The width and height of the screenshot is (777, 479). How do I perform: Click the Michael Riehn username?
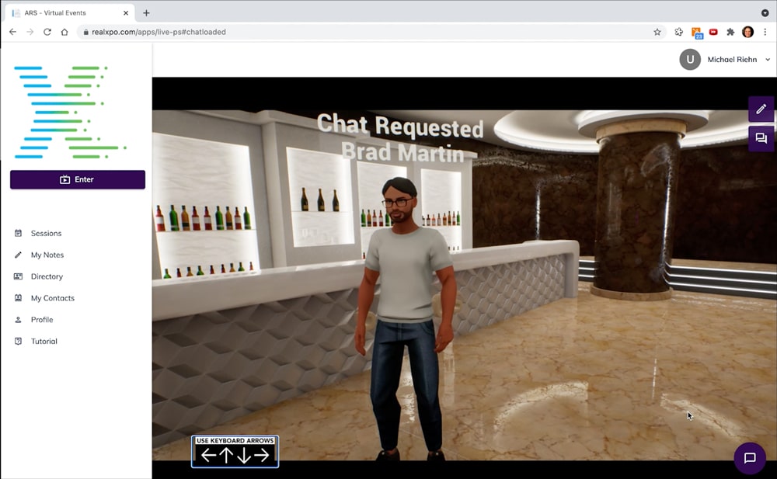tap(732, 60)
